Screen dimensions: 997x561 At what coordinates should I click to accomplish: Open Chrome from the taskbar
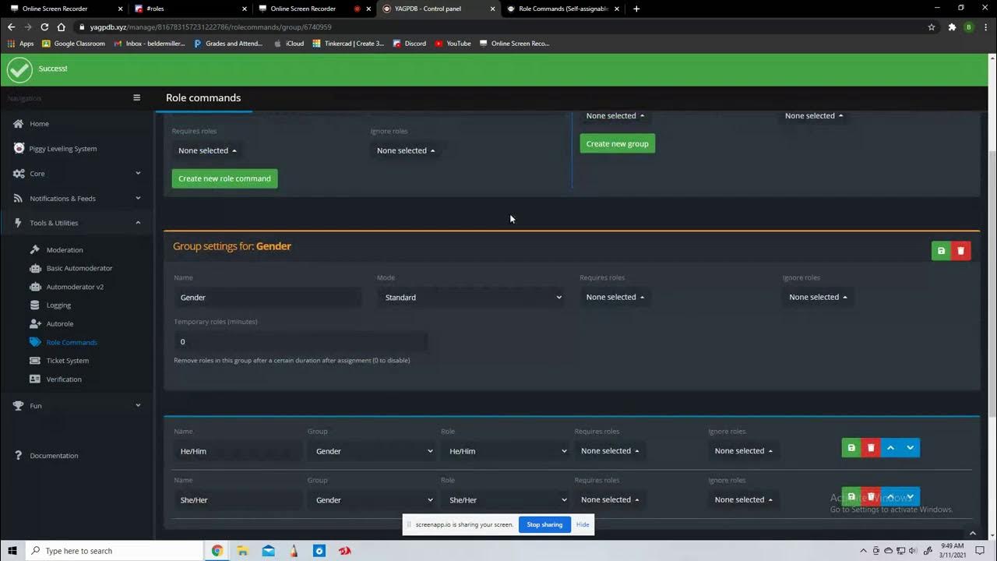point(217,551)
